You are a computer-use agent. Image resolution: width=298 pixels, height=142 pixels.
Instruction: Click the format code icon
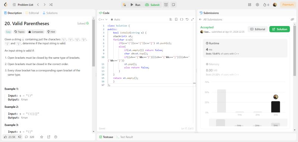click(171, 19)
